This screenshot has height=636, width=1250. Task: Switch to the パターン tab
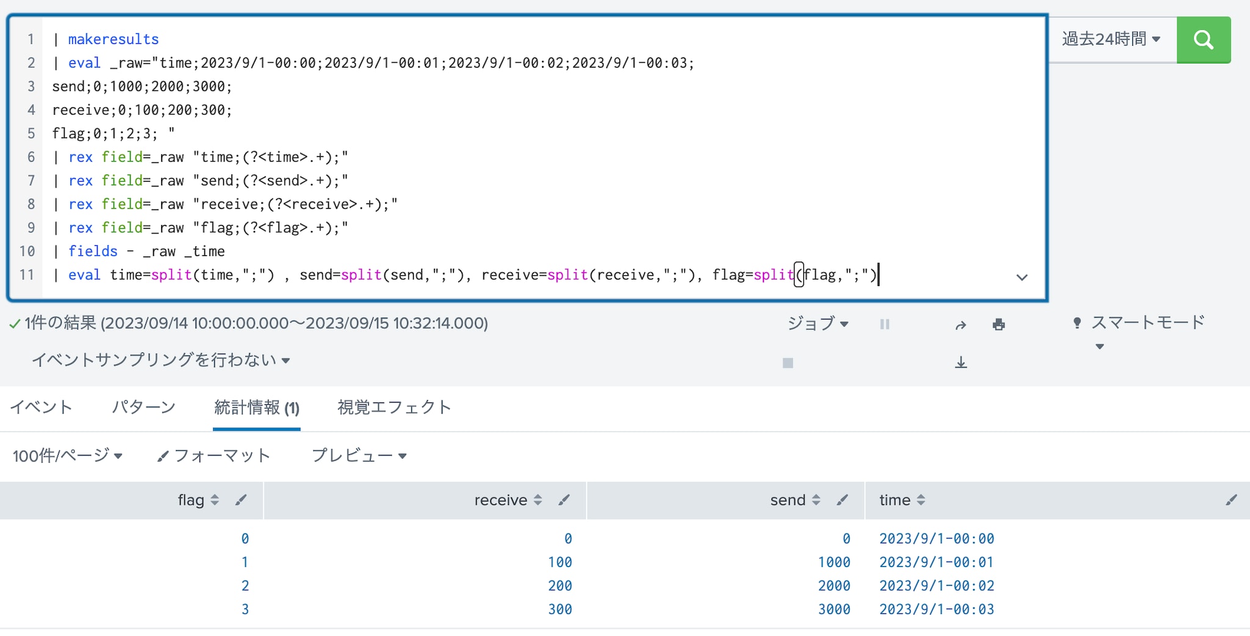coord(144,407)
